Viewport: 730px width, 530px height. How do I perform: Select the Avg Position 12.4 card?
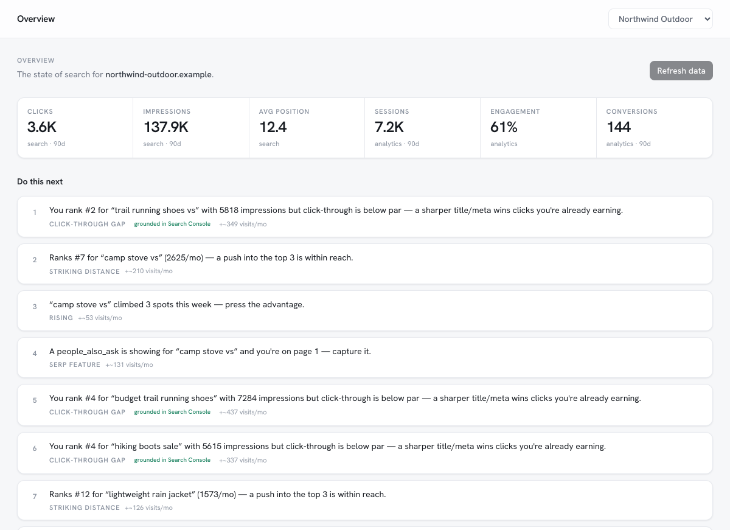tap(307, 128)
